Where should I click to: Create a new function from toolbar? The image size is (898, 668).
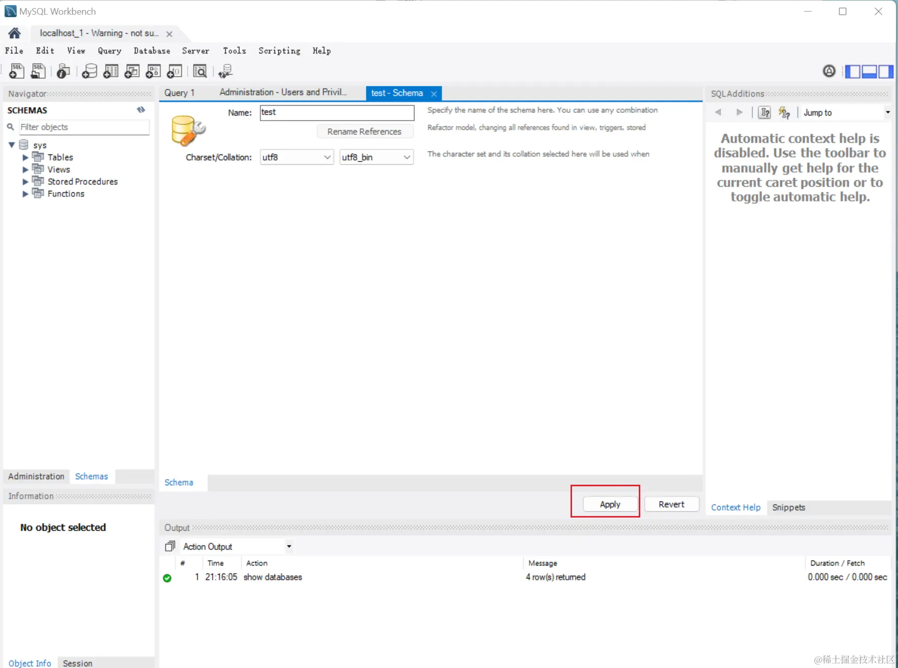coord(174,71)
